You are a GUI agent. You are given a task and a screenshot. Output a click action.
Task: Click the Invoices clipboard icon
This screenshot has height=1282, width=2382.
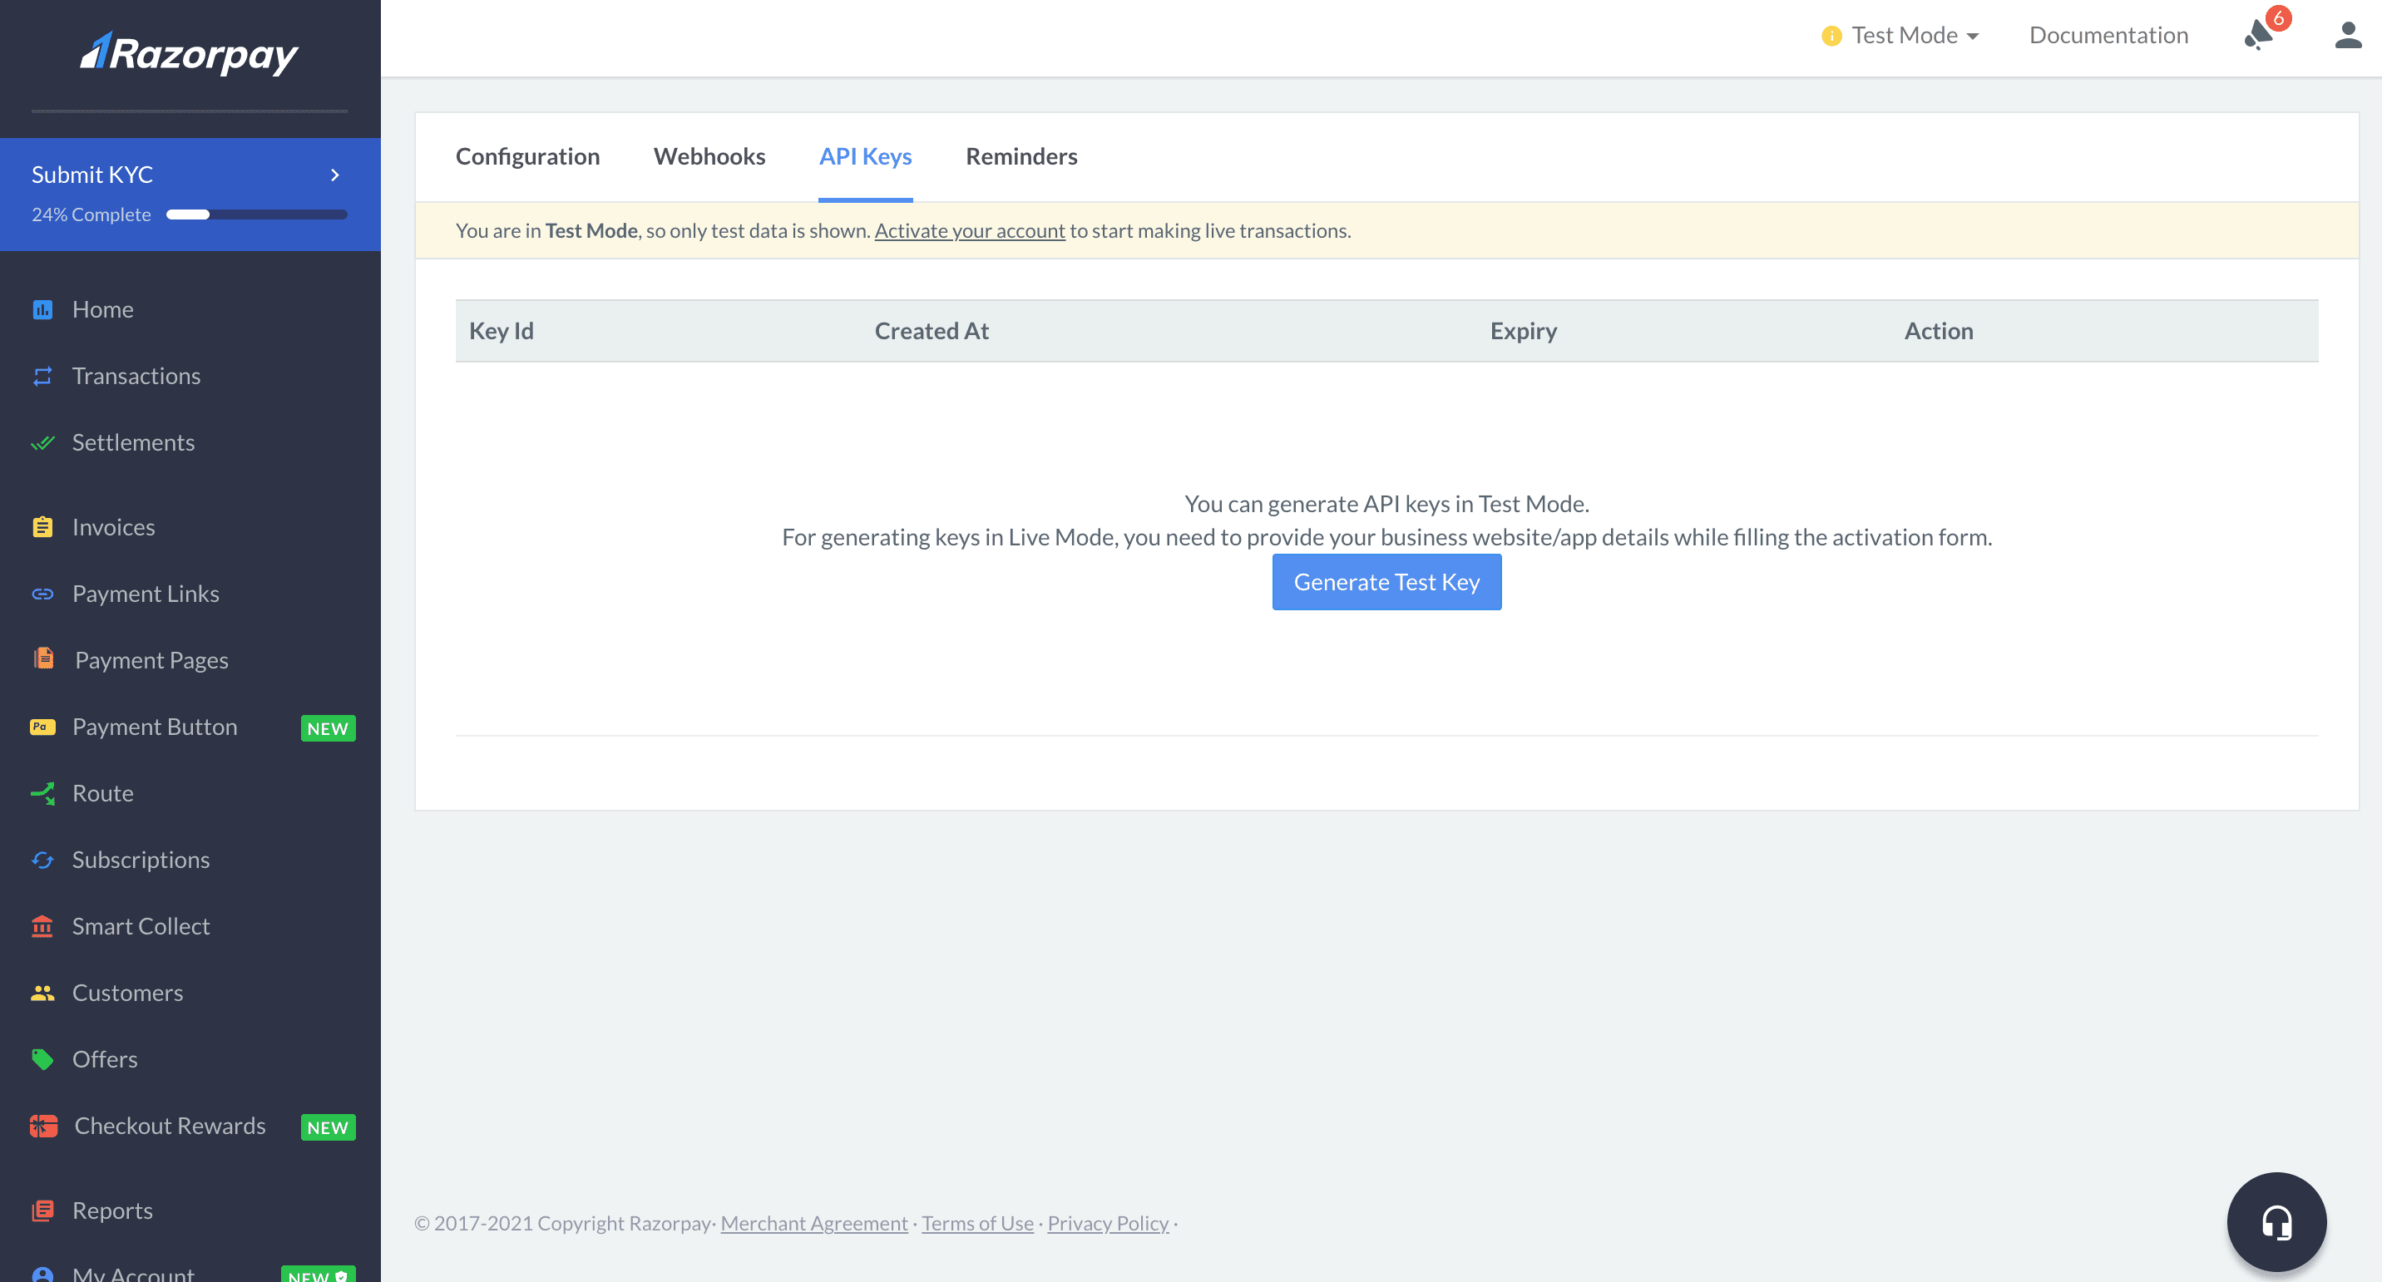(42, 527)
